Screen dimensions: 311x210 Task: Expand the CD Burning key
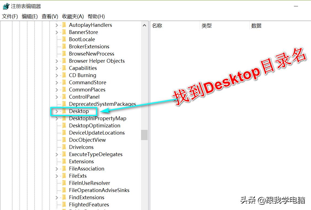coord(57,75)
